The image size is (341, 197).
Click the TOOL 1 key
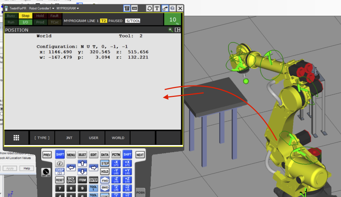pyautogui.click(x=93, y=188)
